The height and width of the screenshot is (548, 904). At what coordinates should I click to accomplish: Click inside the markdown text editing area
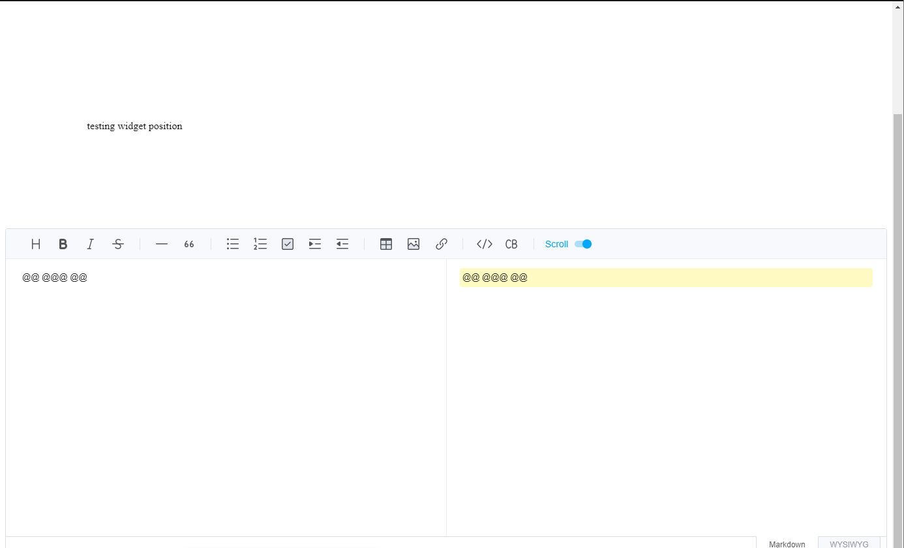(x=222, y=359)
